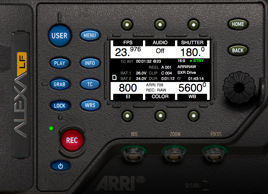Click the 23.976 frame rate value
This screenshot has width=268, height=194.
[x=128, y=52]
